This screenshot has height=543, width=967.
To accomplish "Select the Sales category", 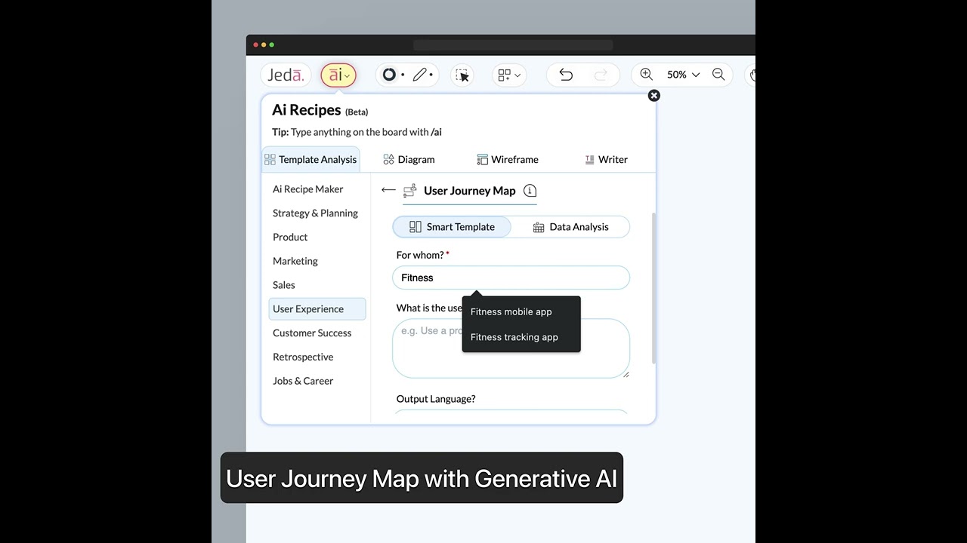I will pyautogui.click(x=284, y=285).
